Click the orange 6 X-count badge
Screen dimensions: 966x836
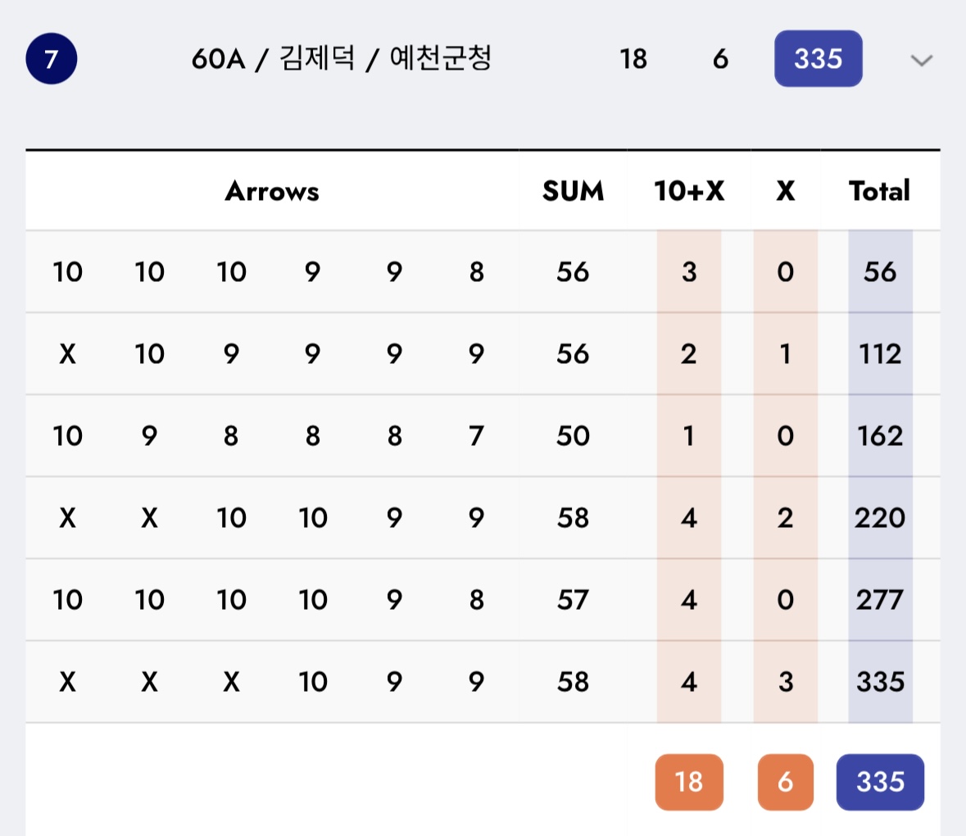[x=785, y=782]
